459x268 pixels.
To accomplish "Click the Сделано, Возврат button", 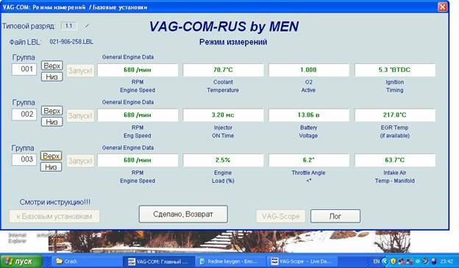I will click(183, 214).
